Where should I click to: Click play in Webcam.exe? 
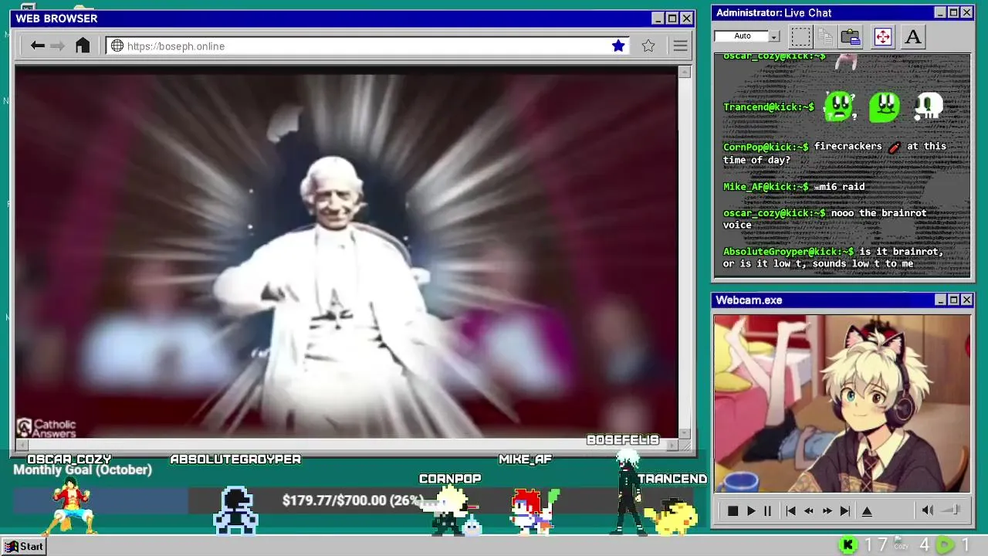pyautogui.click(x=750, y=510)
